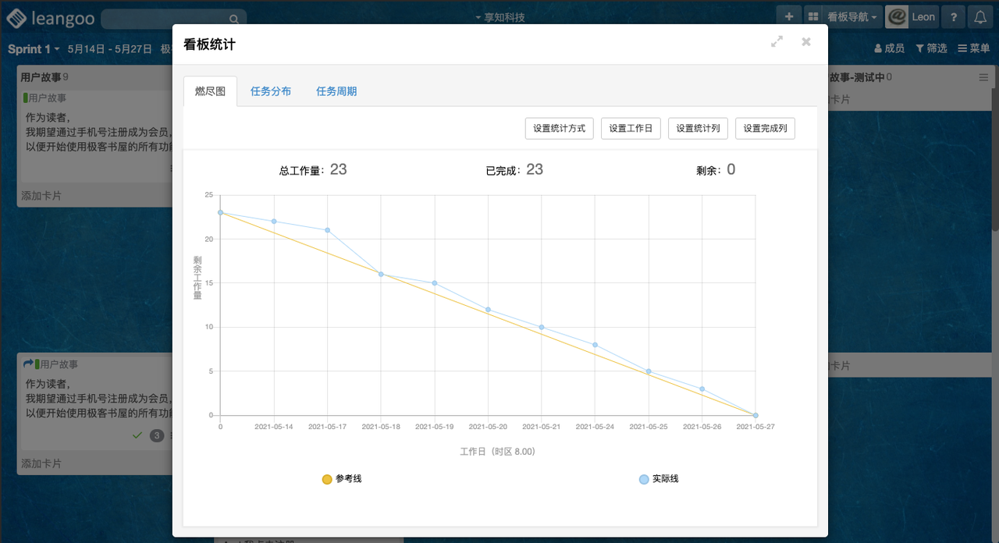Click the 设置完成列 button
The width and height of the screenshot is (999, 543).
coord(765,129)
